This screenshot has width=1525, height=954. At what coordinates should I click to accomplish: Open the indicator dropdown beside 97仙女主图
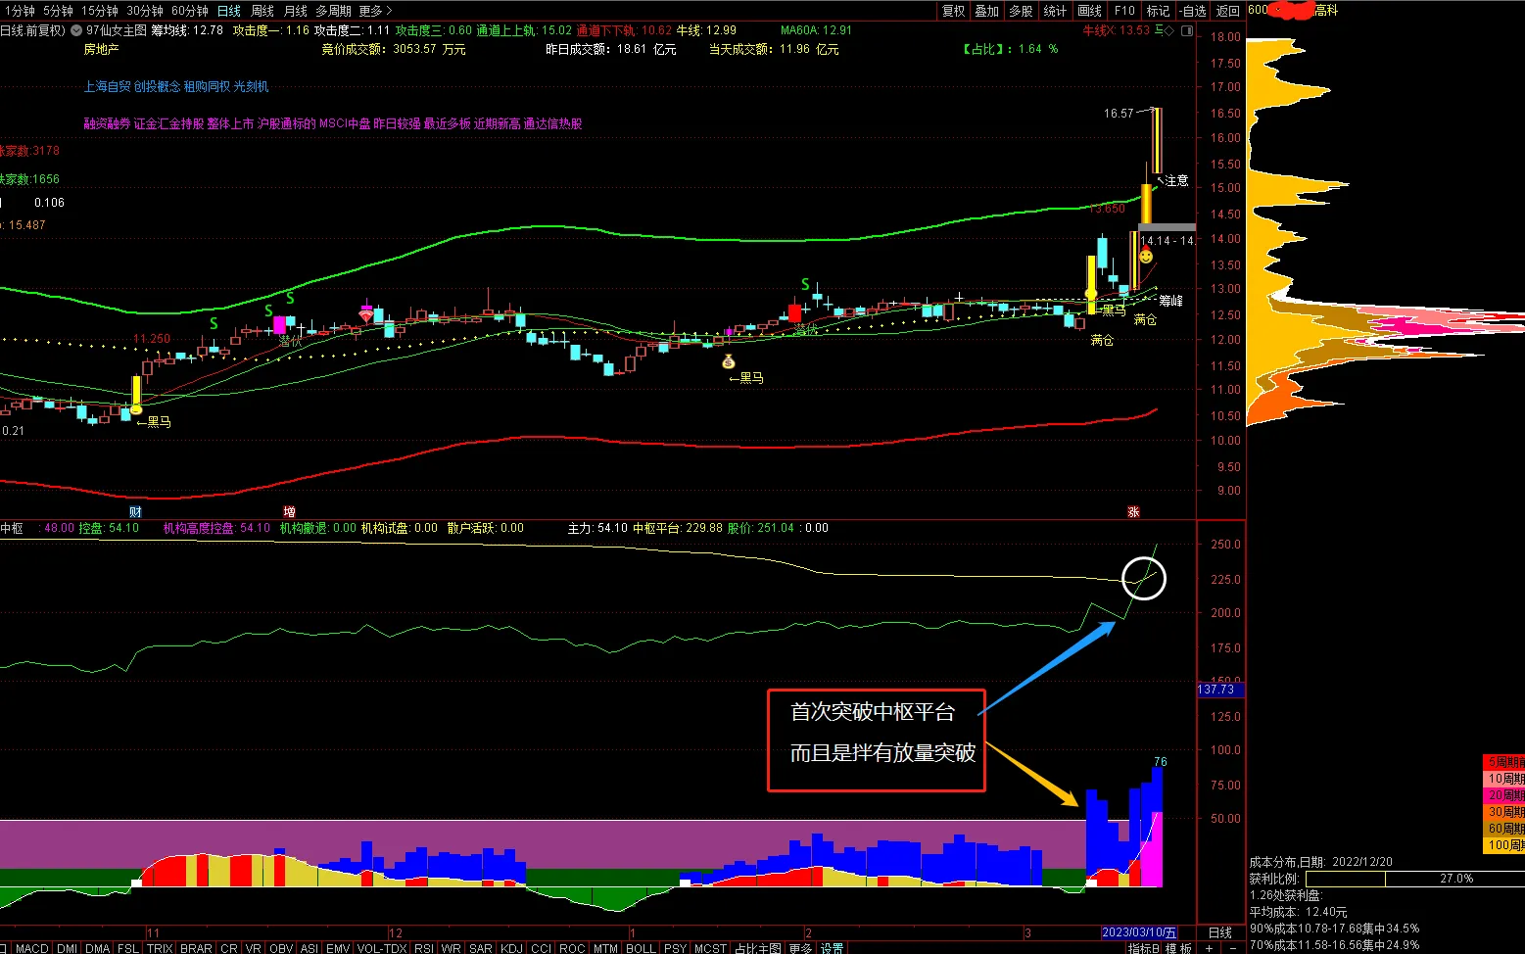[76, 30]
